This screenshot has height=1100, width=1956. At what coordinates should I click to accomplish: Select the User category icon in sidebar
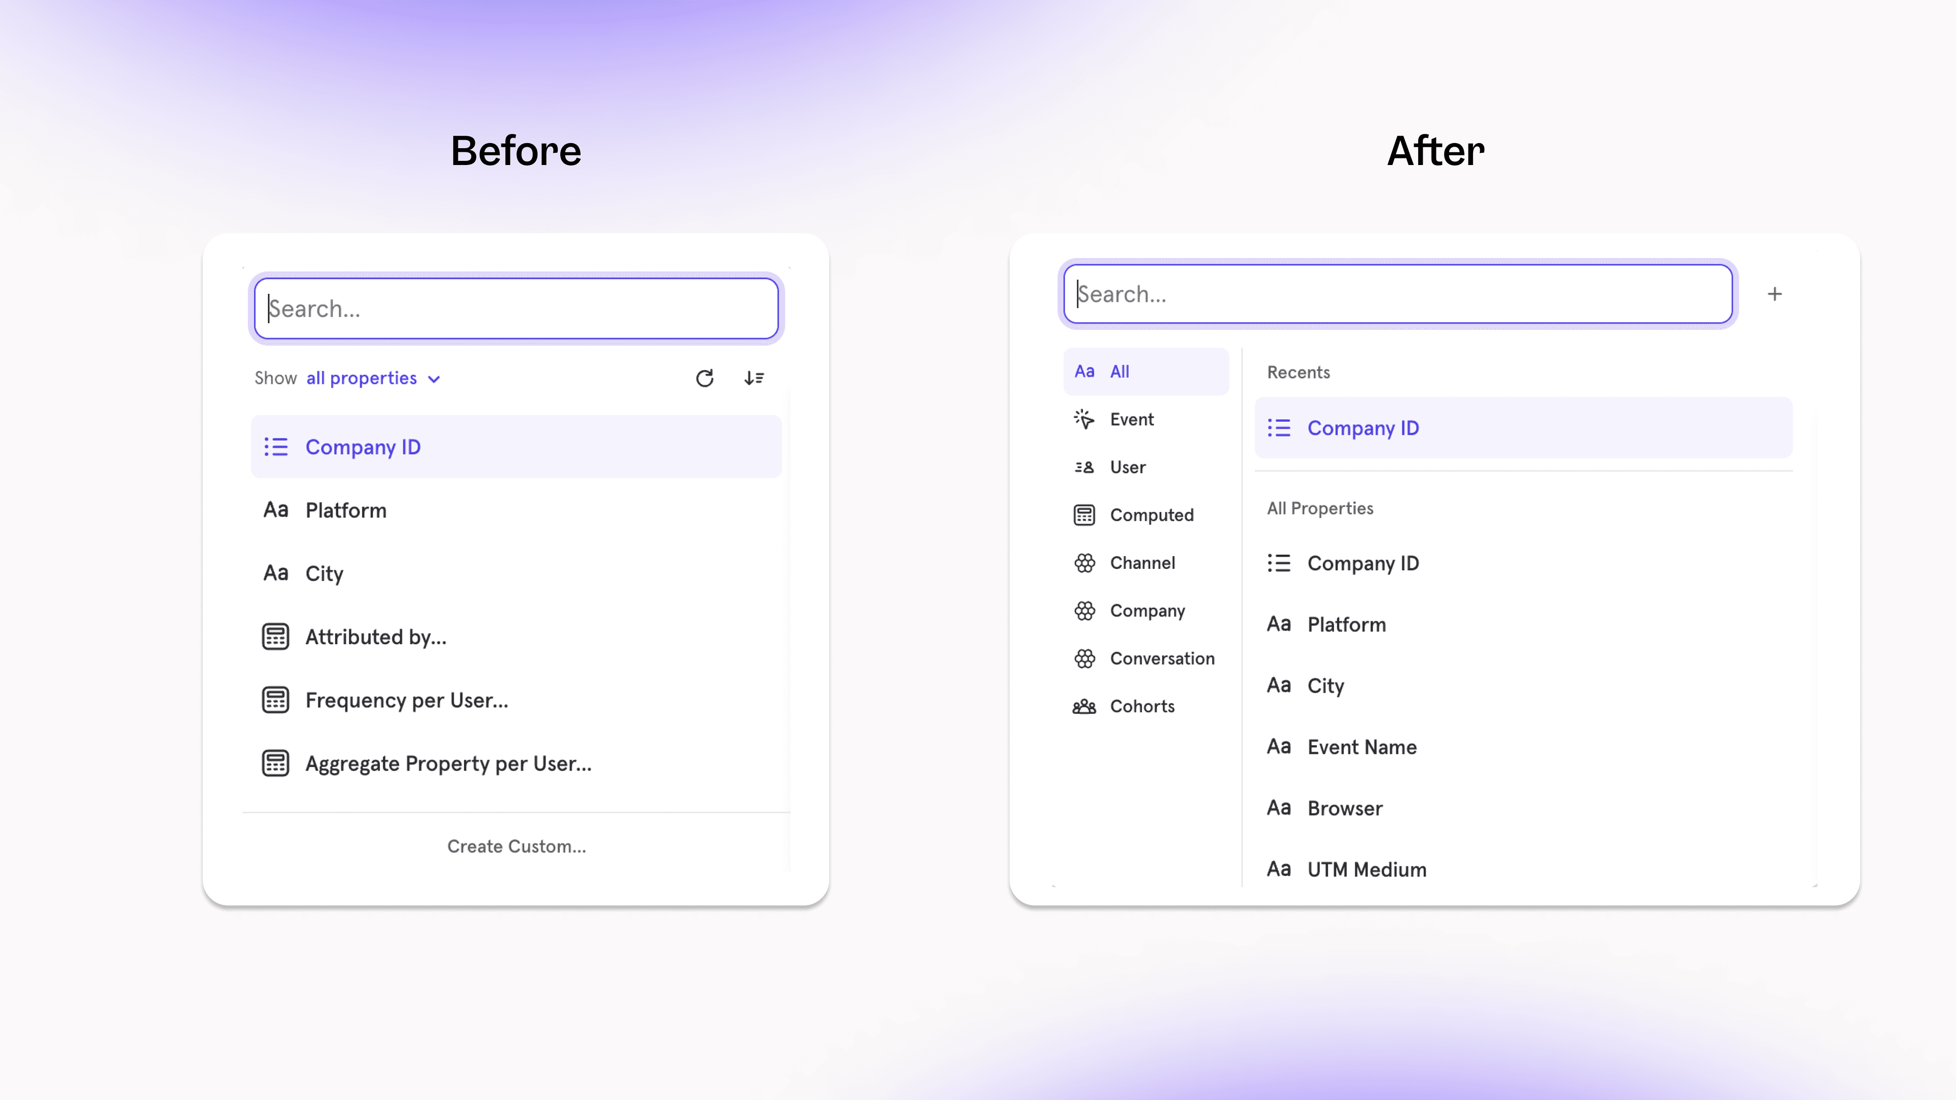(x=1083, y=466)
